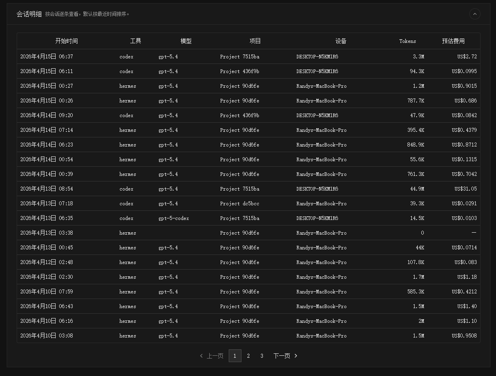Click the US$0.7042 cost value

(464, 174)
